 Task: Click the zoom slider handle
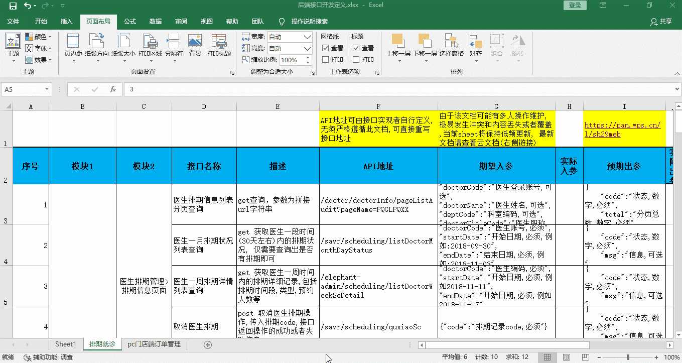[x=628, y=357]
